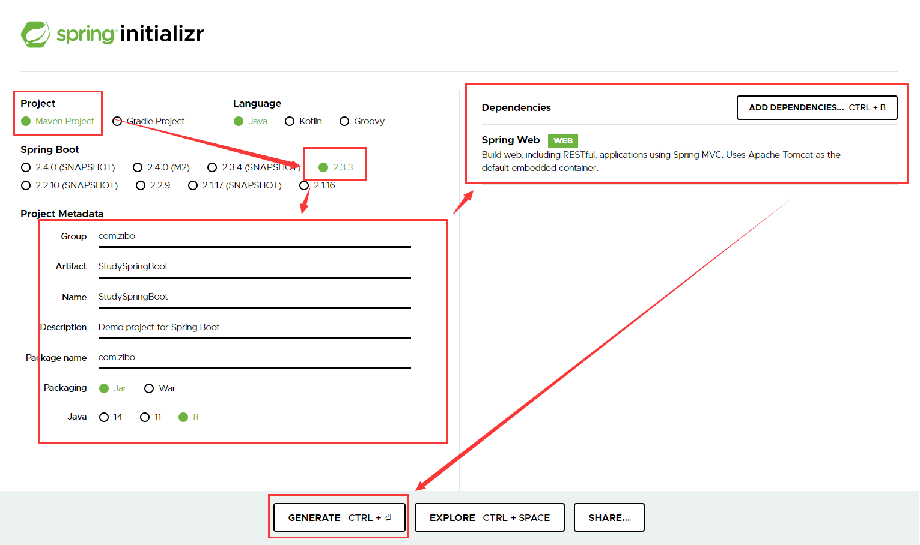This screenshot has width=920, height=545.
Task: Click the green WEB tag badge
Action: (563, 141)
